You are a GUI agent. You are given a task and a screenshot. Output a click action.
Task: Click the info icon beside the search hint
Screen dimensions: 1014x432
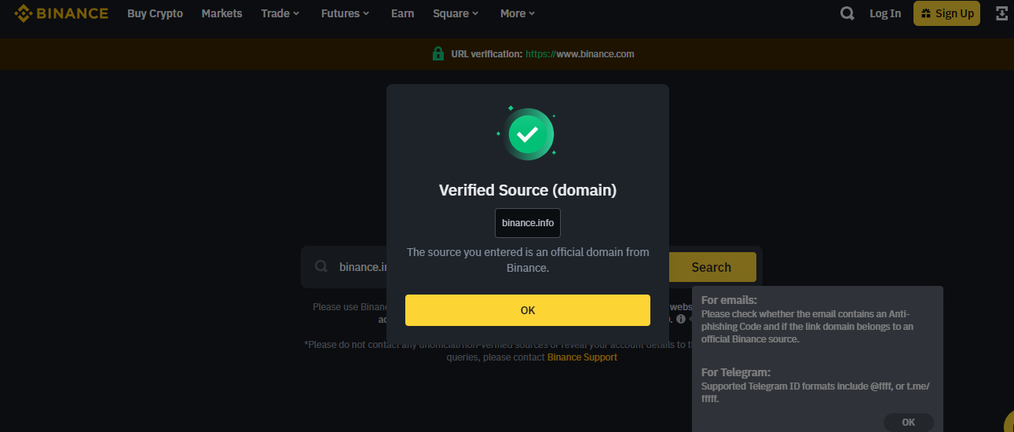(681, 319)
